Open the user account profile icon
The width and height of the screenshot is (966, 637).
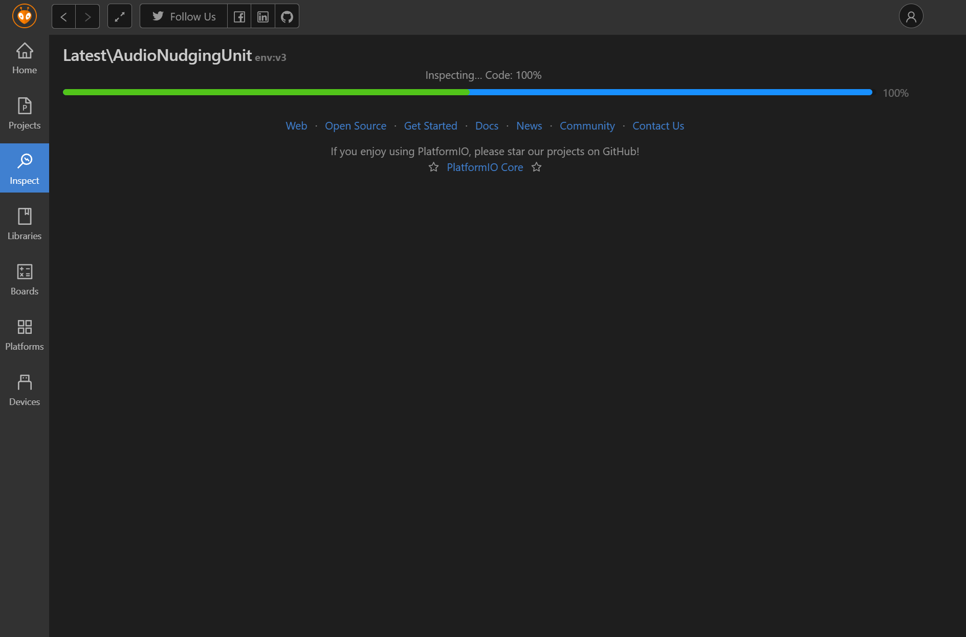click(x=911, y=16)
